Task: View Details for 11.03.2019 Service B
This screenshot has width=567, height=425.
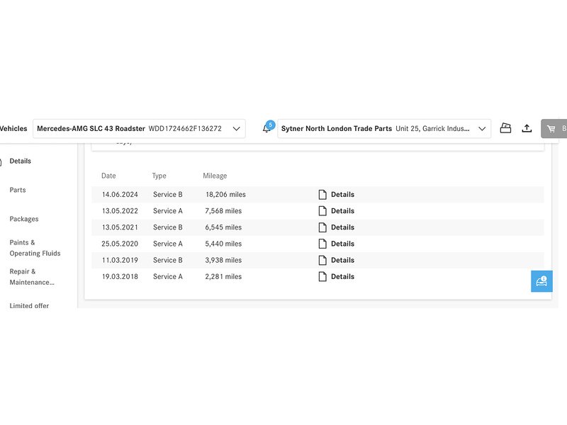Action: 342,260
